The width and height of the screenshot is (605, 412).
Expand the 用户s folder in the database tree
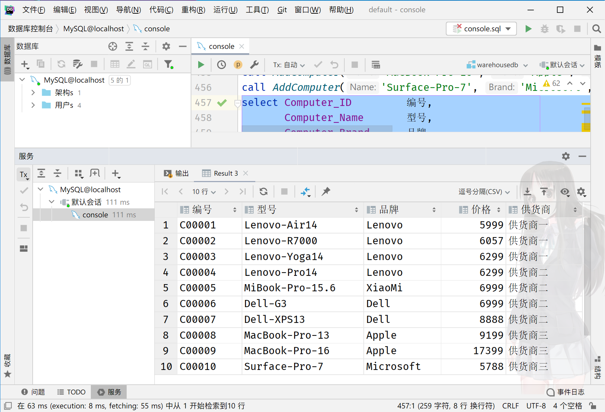(33, 105)
